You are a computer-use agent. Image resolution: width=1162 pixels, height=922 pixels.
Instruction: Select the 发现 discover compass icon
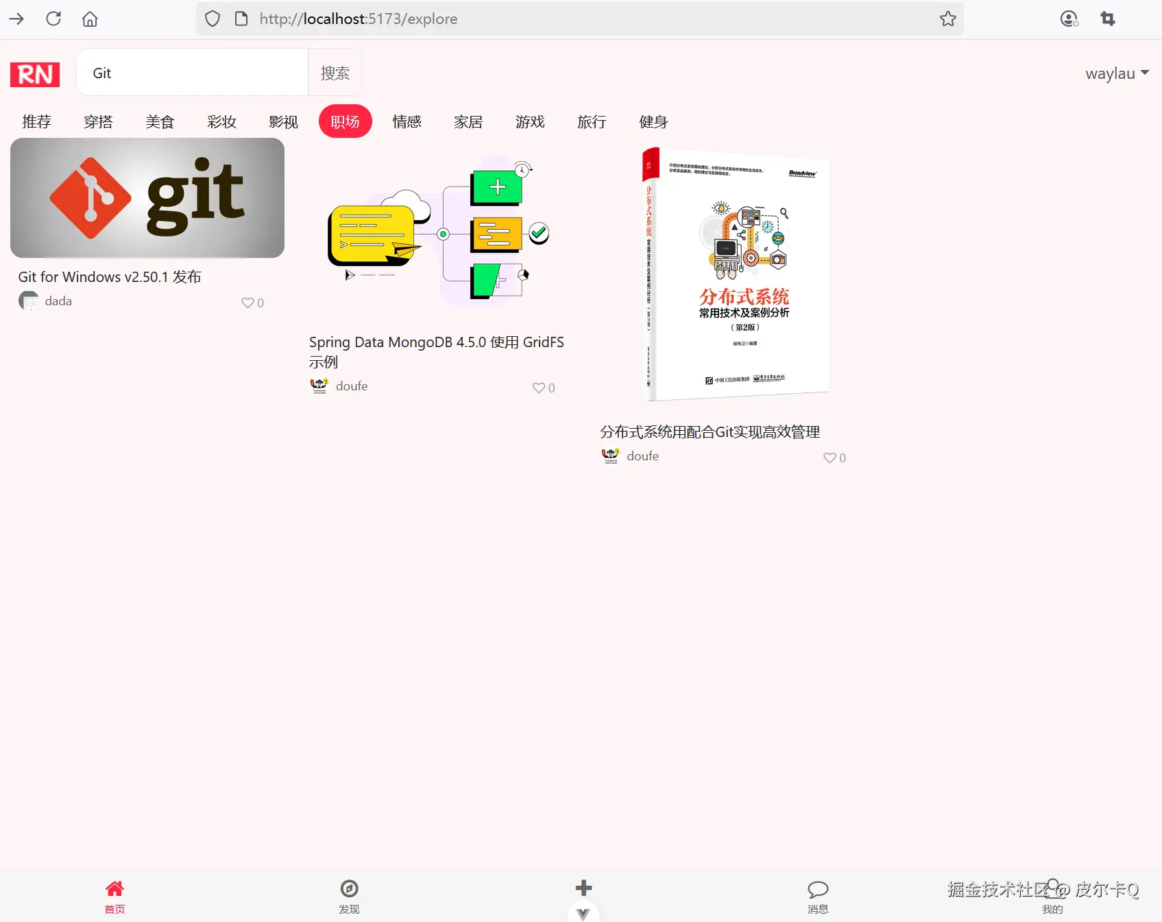point(349,889)
